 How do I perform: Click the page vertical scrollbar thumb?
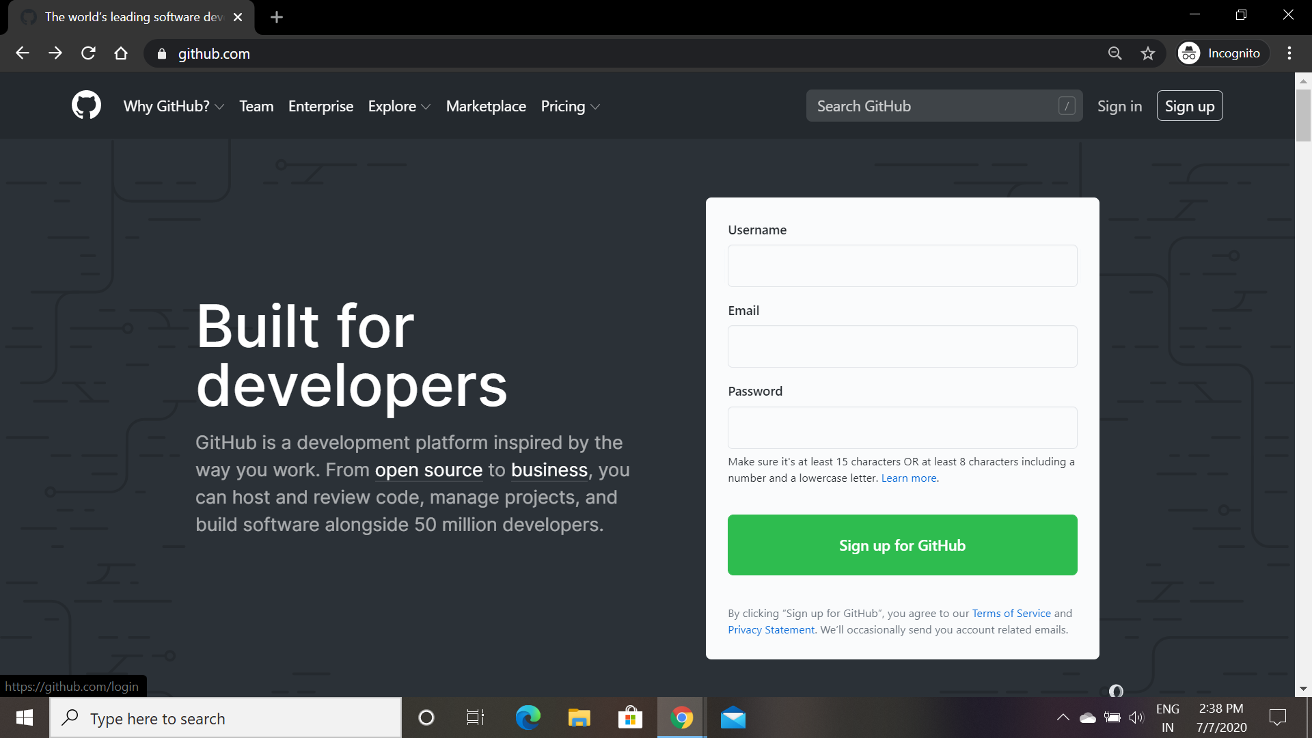point(1303,116)
